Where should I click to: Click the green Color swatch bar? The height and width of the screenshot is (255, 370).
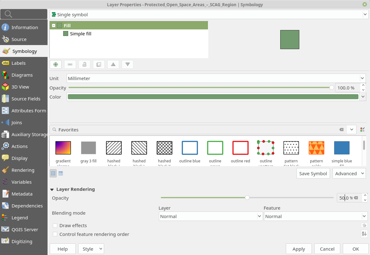click(x=213, y=97)
